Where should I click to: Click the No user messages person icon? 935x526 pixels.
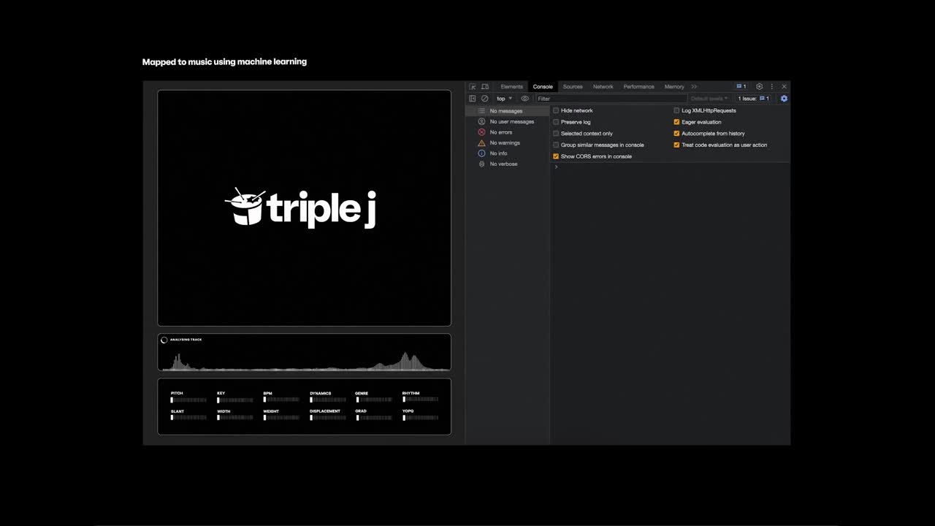[x=481, y=121]
